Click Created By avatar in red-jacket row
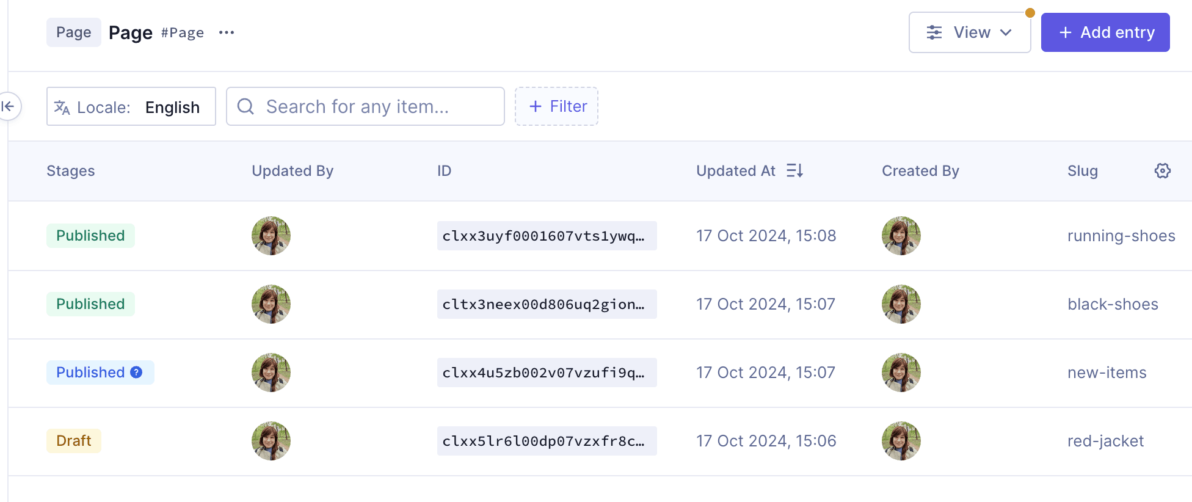The width and height of the screenshot is (1192, 502). [x=901, y=441]
